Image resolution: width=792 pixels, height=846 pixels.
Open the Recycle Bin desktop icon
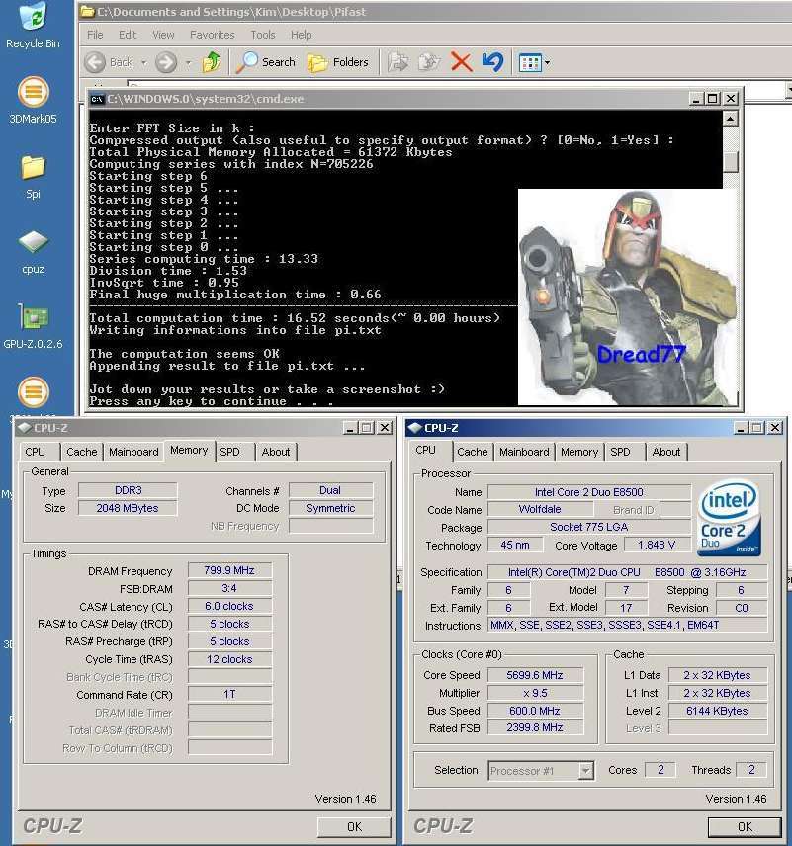click(33, 26)
